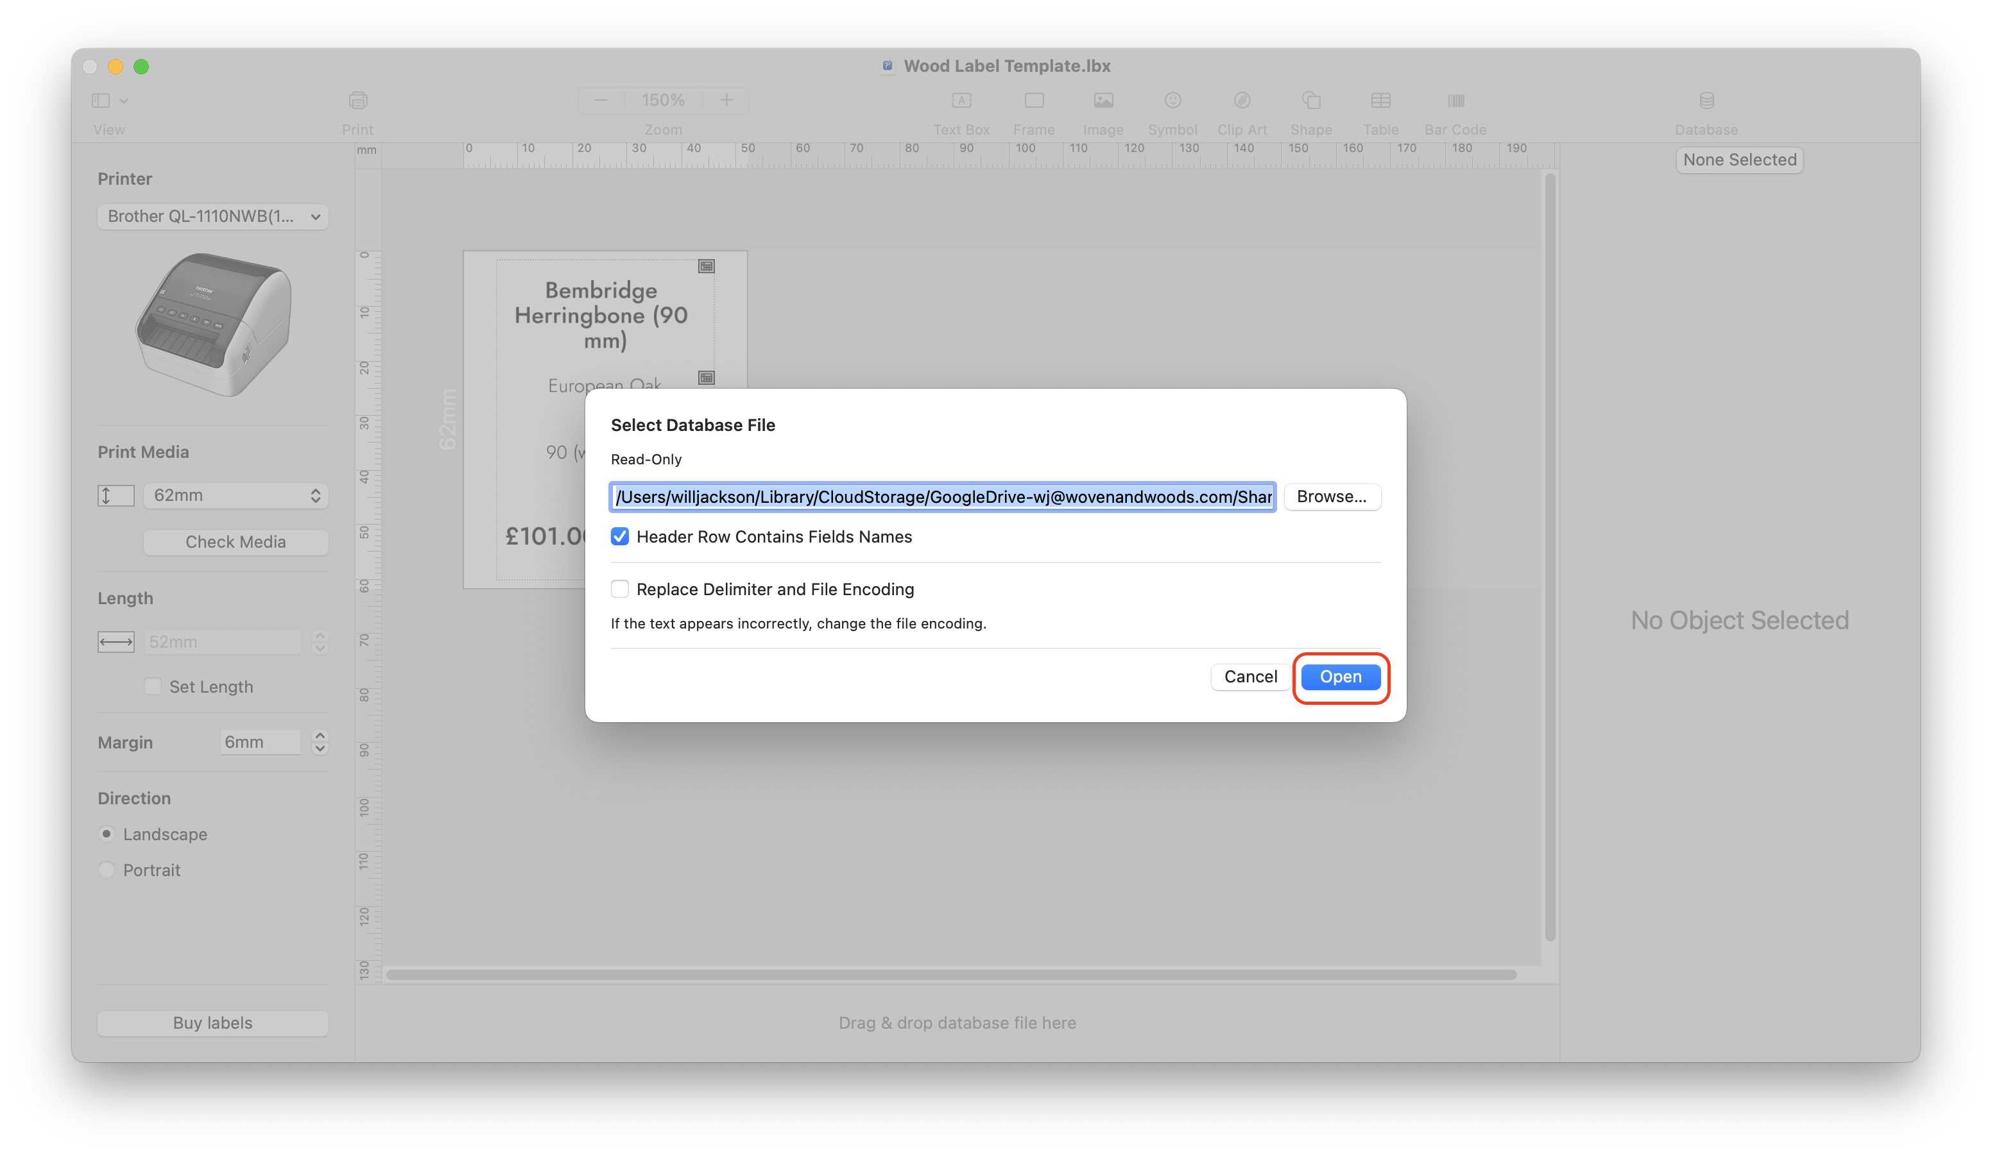This screenshot has height=1157, width=1992.
Task: Click the Bar Code toolbar icon
Action: click(1455, 100)
